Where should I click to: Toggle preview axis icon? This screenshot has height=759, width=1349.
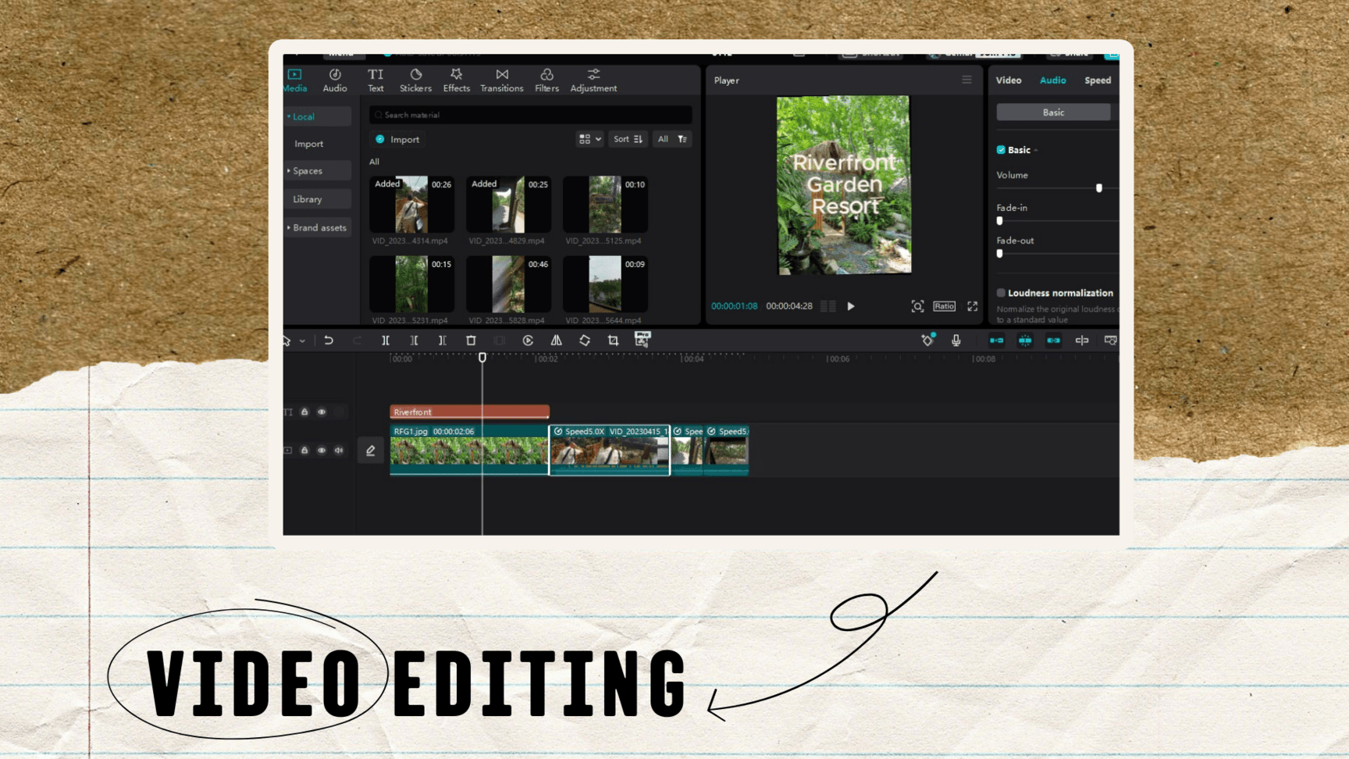1082,340
